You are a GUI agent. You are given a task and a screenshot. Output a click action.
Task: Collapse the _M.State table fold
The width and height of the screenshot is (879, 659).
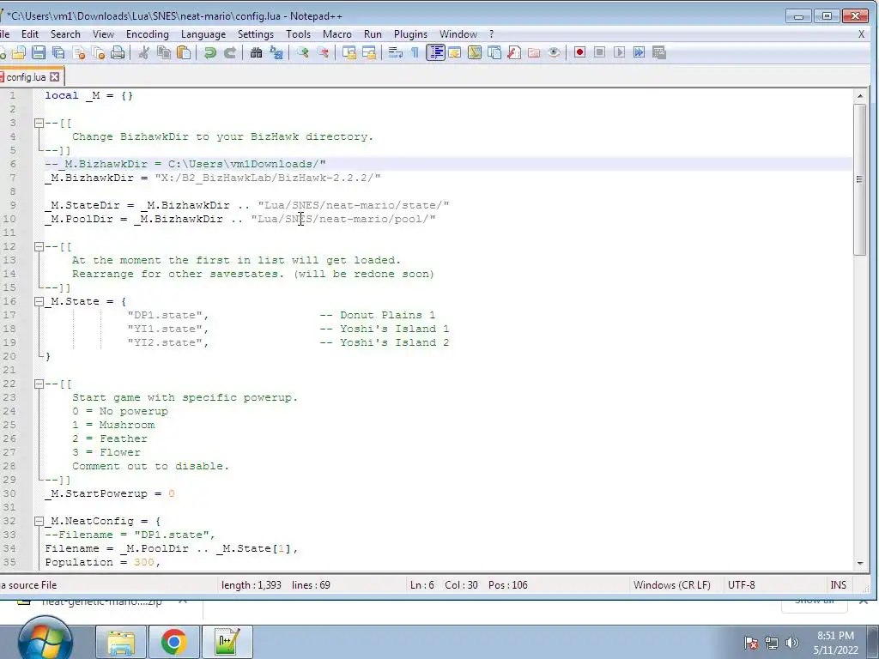pos(39,301)
